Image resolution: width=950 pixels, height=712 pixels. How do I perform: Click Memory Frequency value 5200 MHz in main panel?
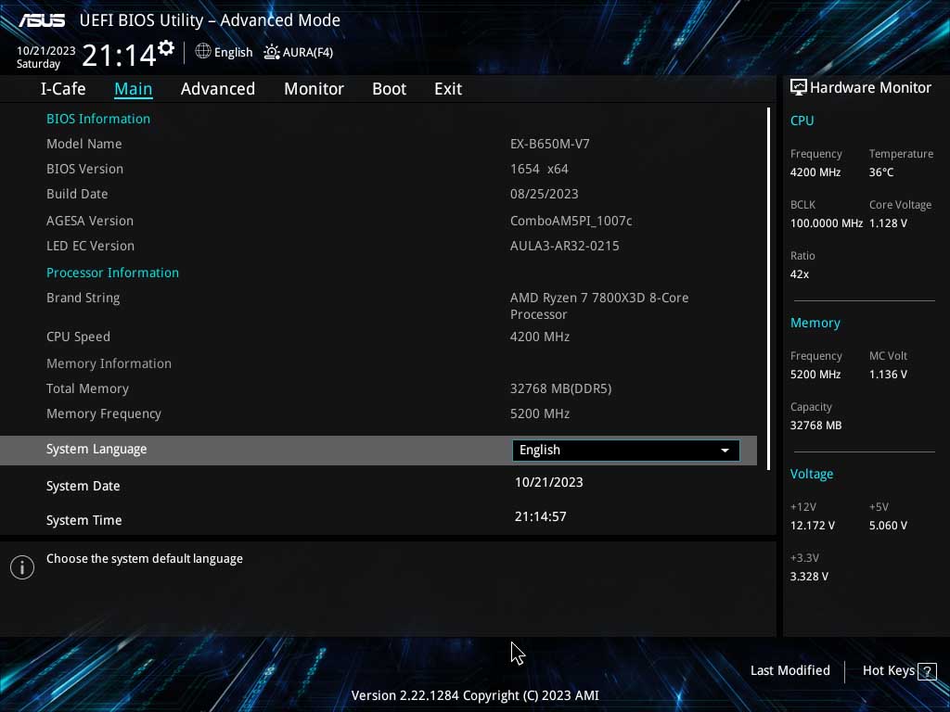point(540,413)
